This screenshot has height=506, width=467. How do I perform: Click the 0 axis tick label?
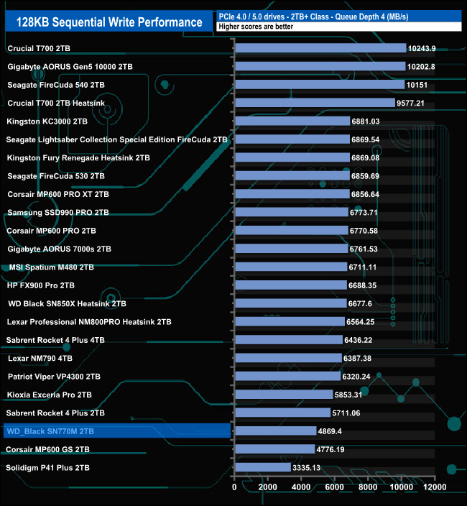pos(234,487)
